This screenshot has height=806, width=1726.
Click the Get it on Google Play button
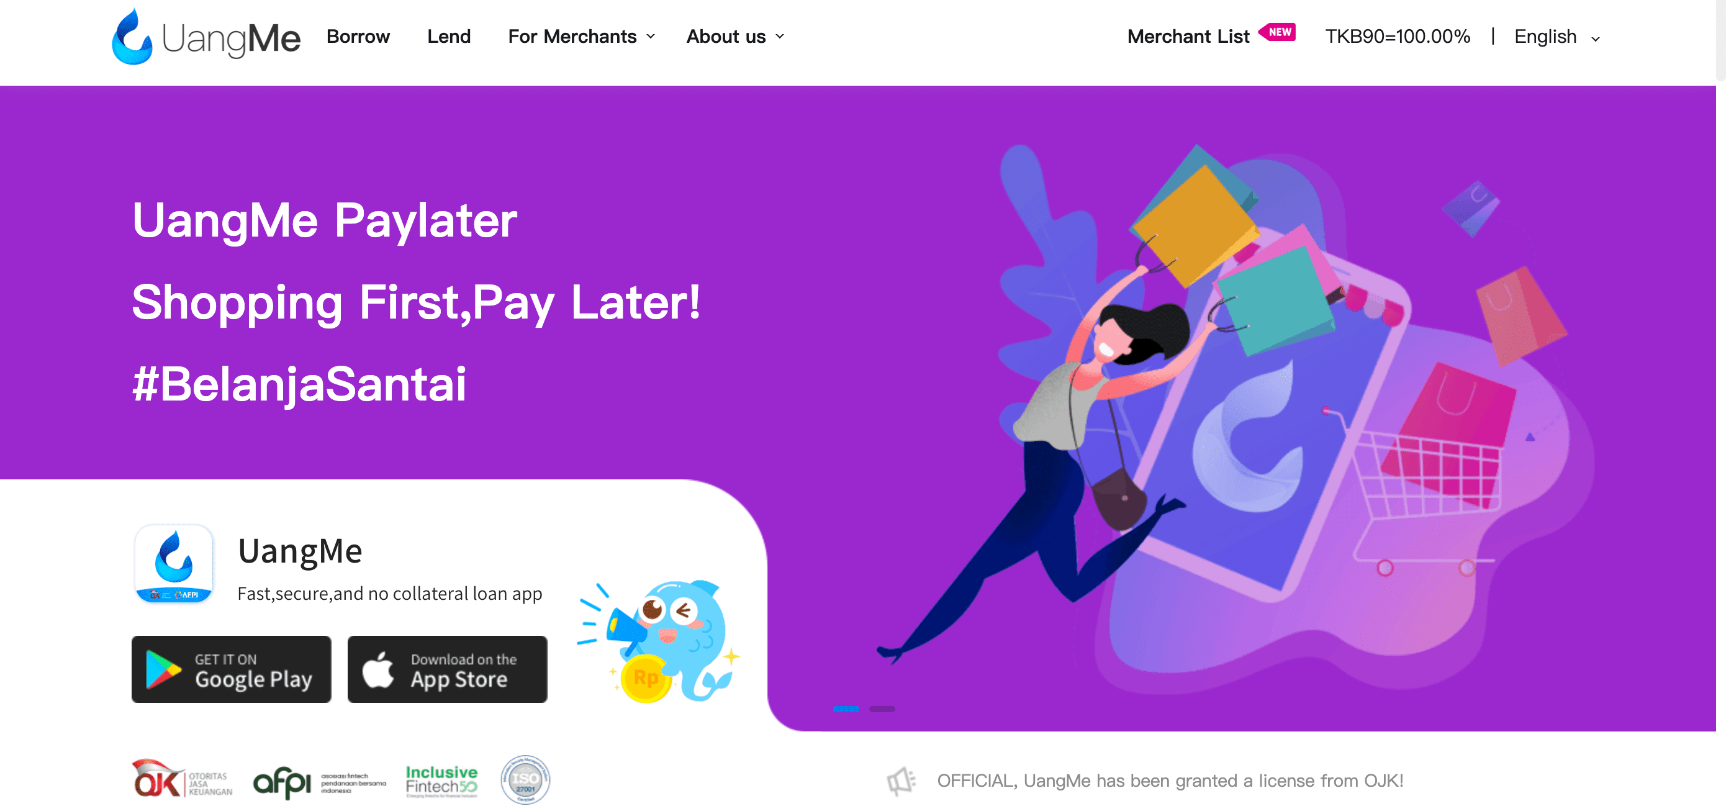click(231, 669)
